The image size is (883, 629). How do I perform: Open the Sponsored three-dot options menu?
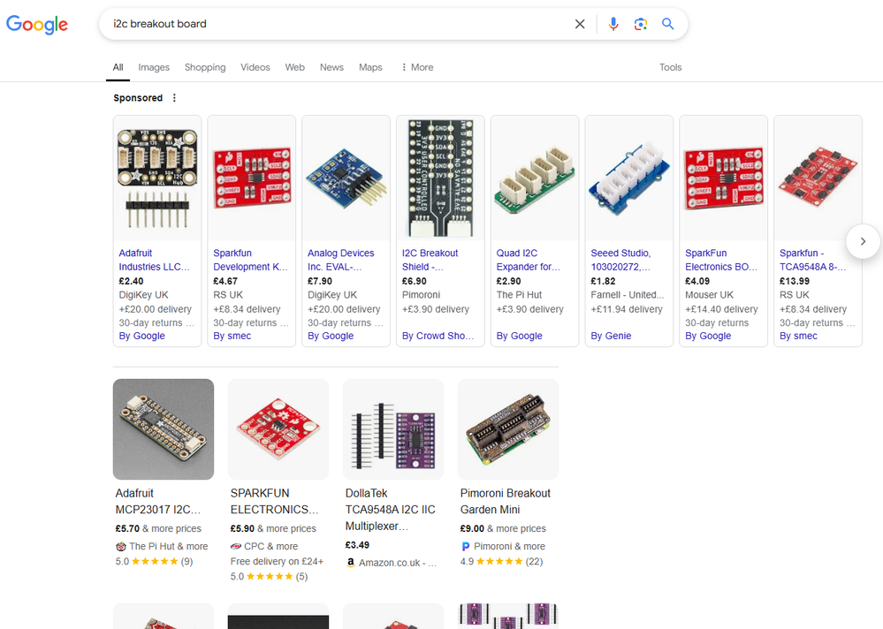pos(175,98)
